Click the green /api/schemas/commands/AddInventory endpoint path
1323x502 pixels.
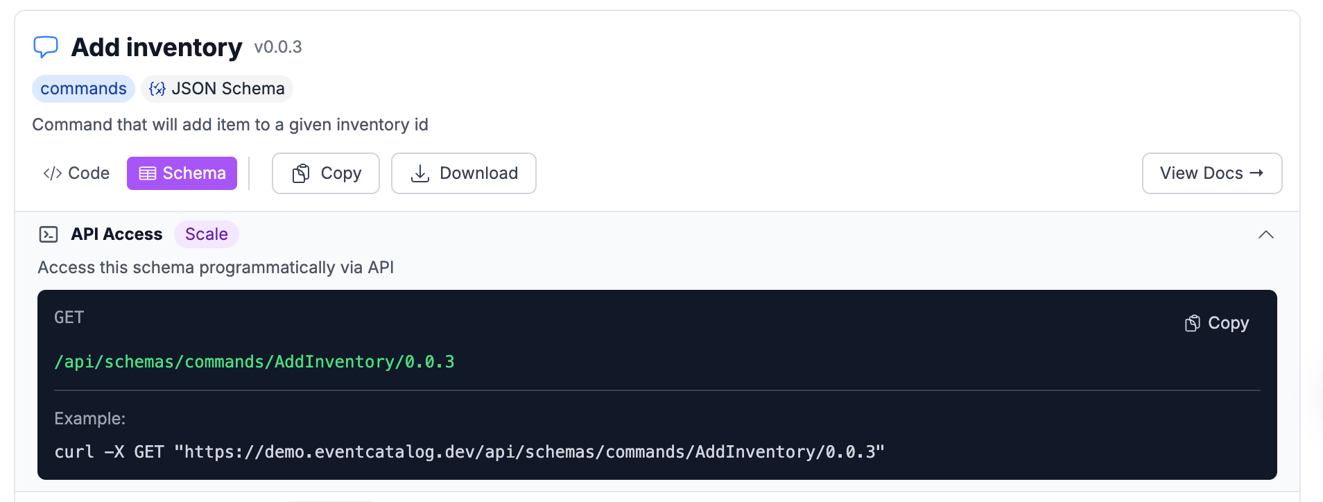tap(254, 362)
